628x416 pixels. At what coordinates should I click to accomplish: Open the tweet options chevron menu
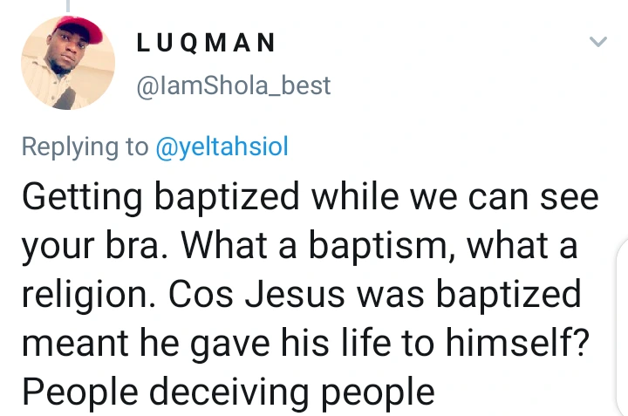[598, 41]
